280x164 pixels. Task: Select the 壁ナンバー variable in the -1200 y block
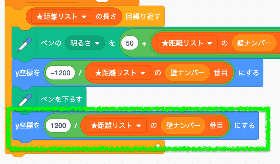[187, 73]
